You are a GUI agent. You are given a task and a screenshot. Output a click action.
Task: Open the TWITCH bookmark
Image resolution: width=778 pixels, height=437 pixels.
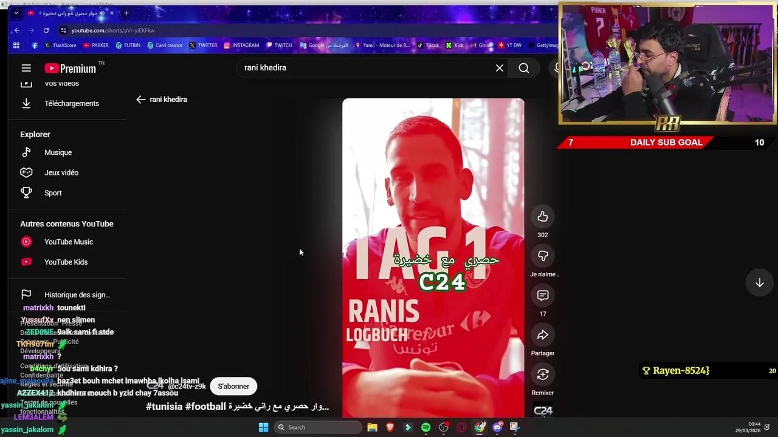click(279, 45)
